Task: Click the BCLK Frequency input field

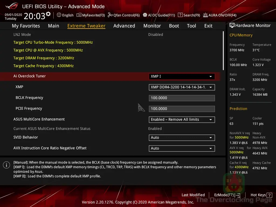Action: pyautogui.click(x=182, y=98)
